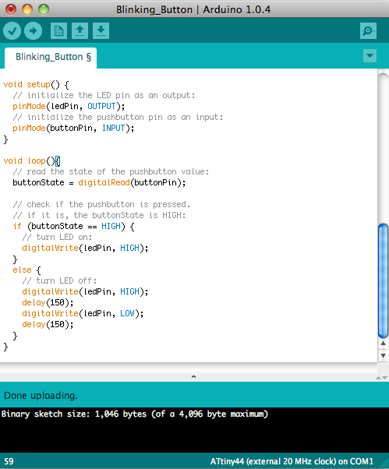Click the window title 'Blinking_Button | Arduino 1.0.4'

pyautogui.click(x=193, y=9)
